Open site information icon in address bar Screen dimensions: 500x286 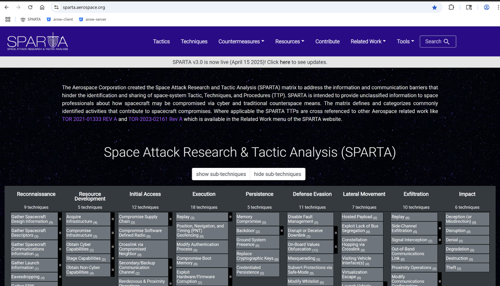click(56, 7)
